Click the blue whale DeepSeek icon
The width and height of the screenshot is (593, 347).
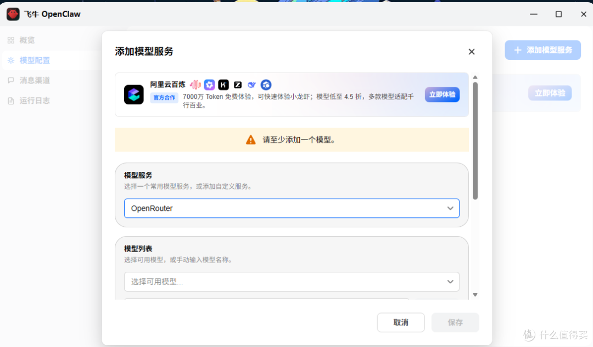pyautogui.click(x=251, y=85)
